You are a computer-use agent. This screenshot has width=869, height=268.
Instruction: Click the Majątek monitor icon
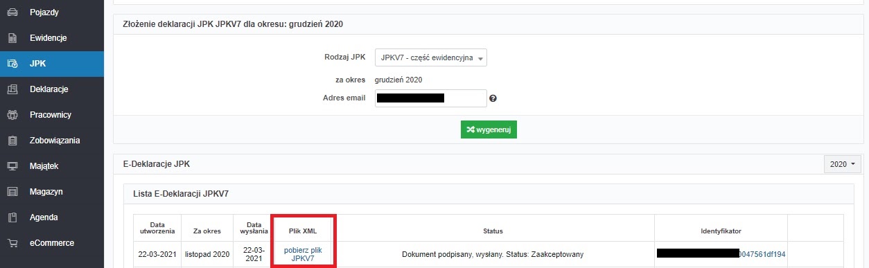click(12, 166)
